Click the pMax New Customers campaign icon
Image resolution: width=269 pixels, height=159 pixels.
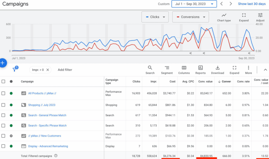coord(23,136)
